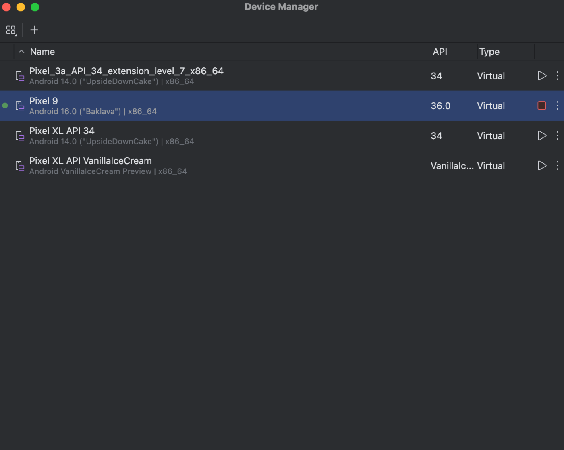The image size is (564, 450).
Task: Click Virtual type in Pixel XL API 34 row
Action: tap(491, 135)
